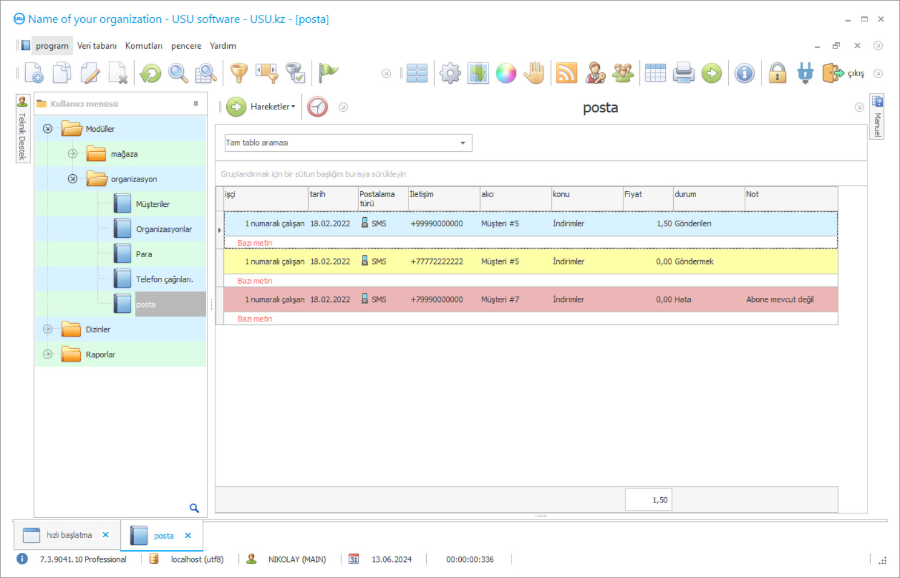Viewport: 900px width, 578px height.
Task: Click the printer icon
Action: tap(683, 73)
